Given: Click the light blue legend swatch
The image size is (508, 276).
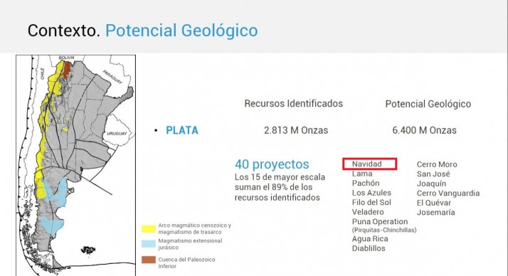Looking at the screenshot, I should [x=149, y=244].
